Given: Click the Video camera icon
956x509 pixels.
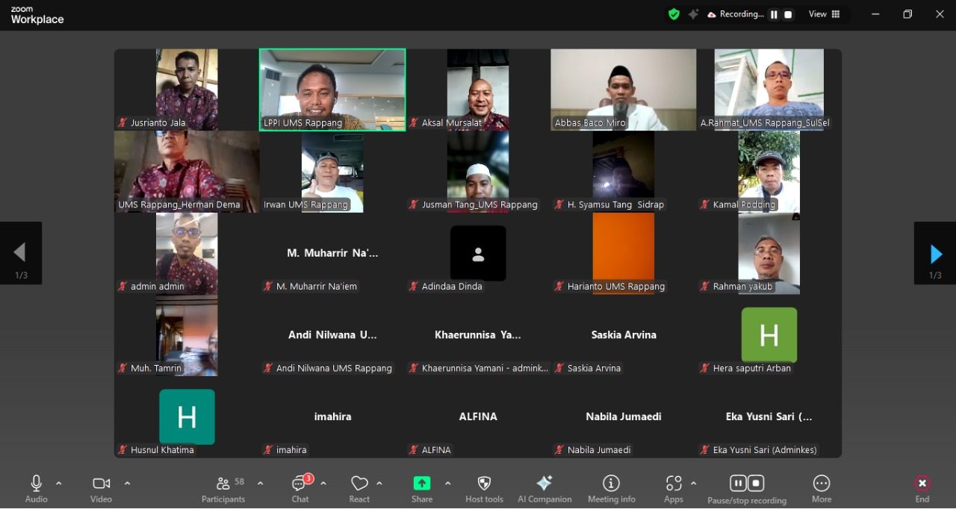Looking at the screenshot, I should pos(101,484).
